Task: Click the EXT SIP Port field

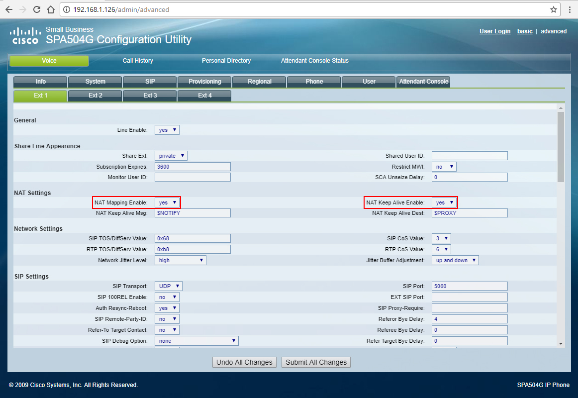Action: pyautogui.click(x=470, y=297)
